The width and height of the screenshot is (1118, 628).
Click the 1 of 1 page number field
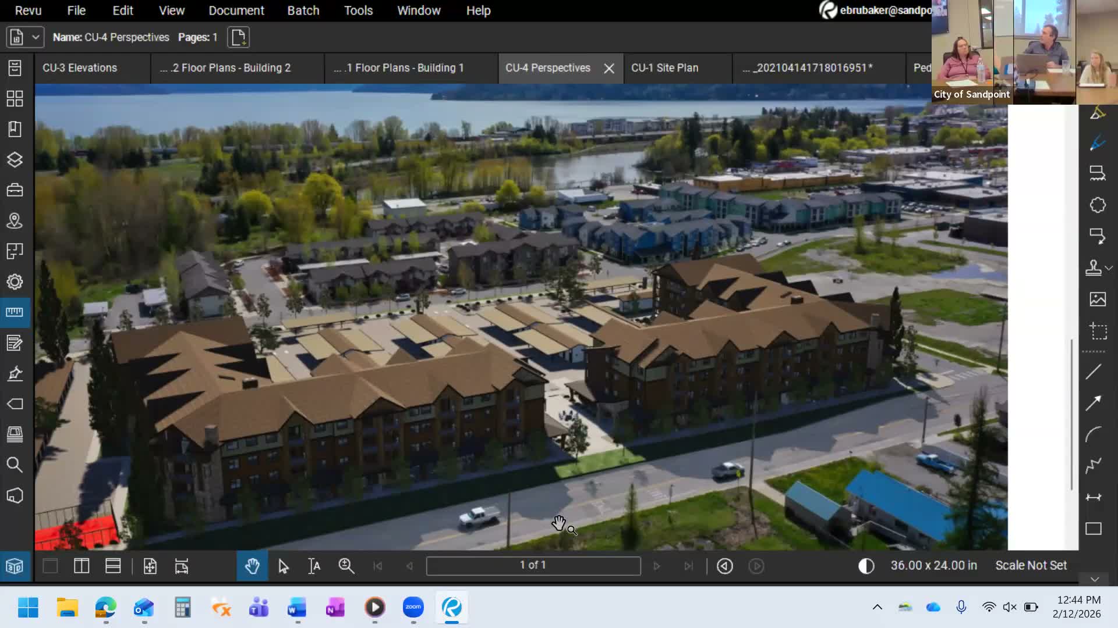[533, 565]
